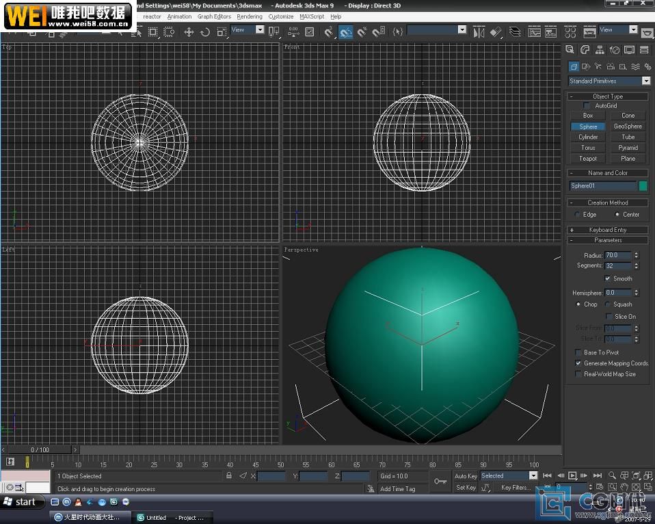Select the Systems category icon
Image resolution: width=655 pixels, height=524 pixels.
tap(647, 66)
